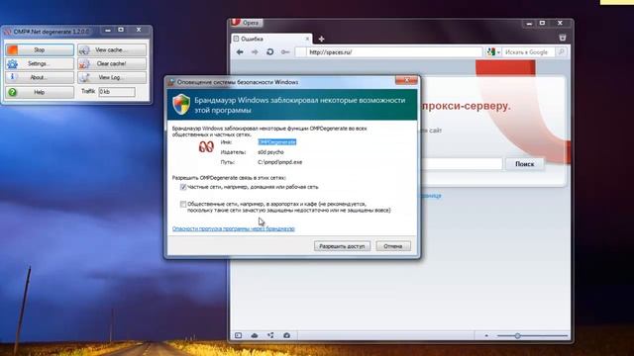634x356 pixels.
Task: Click the Windows shield icon in dialog
Action: (181, 104)
